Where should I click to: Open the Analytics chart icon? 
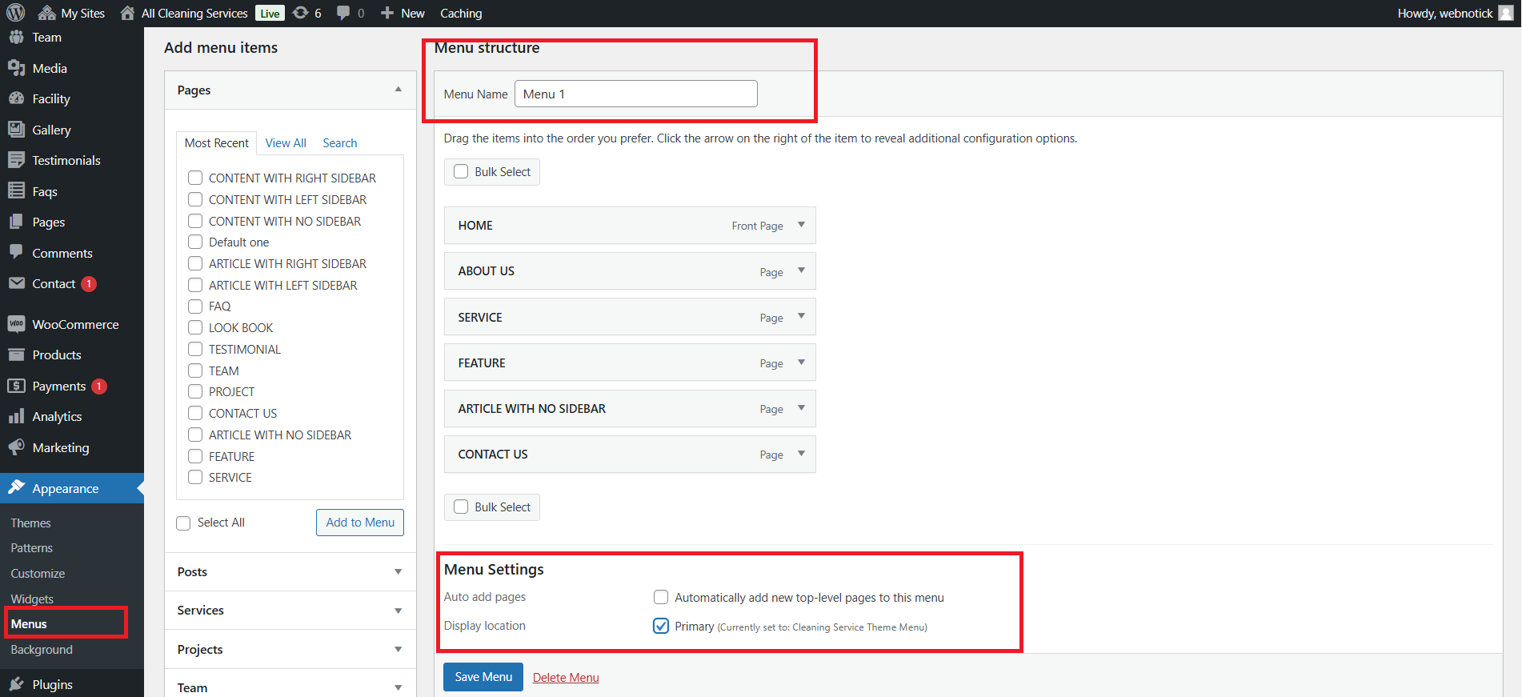click(16, 416)
